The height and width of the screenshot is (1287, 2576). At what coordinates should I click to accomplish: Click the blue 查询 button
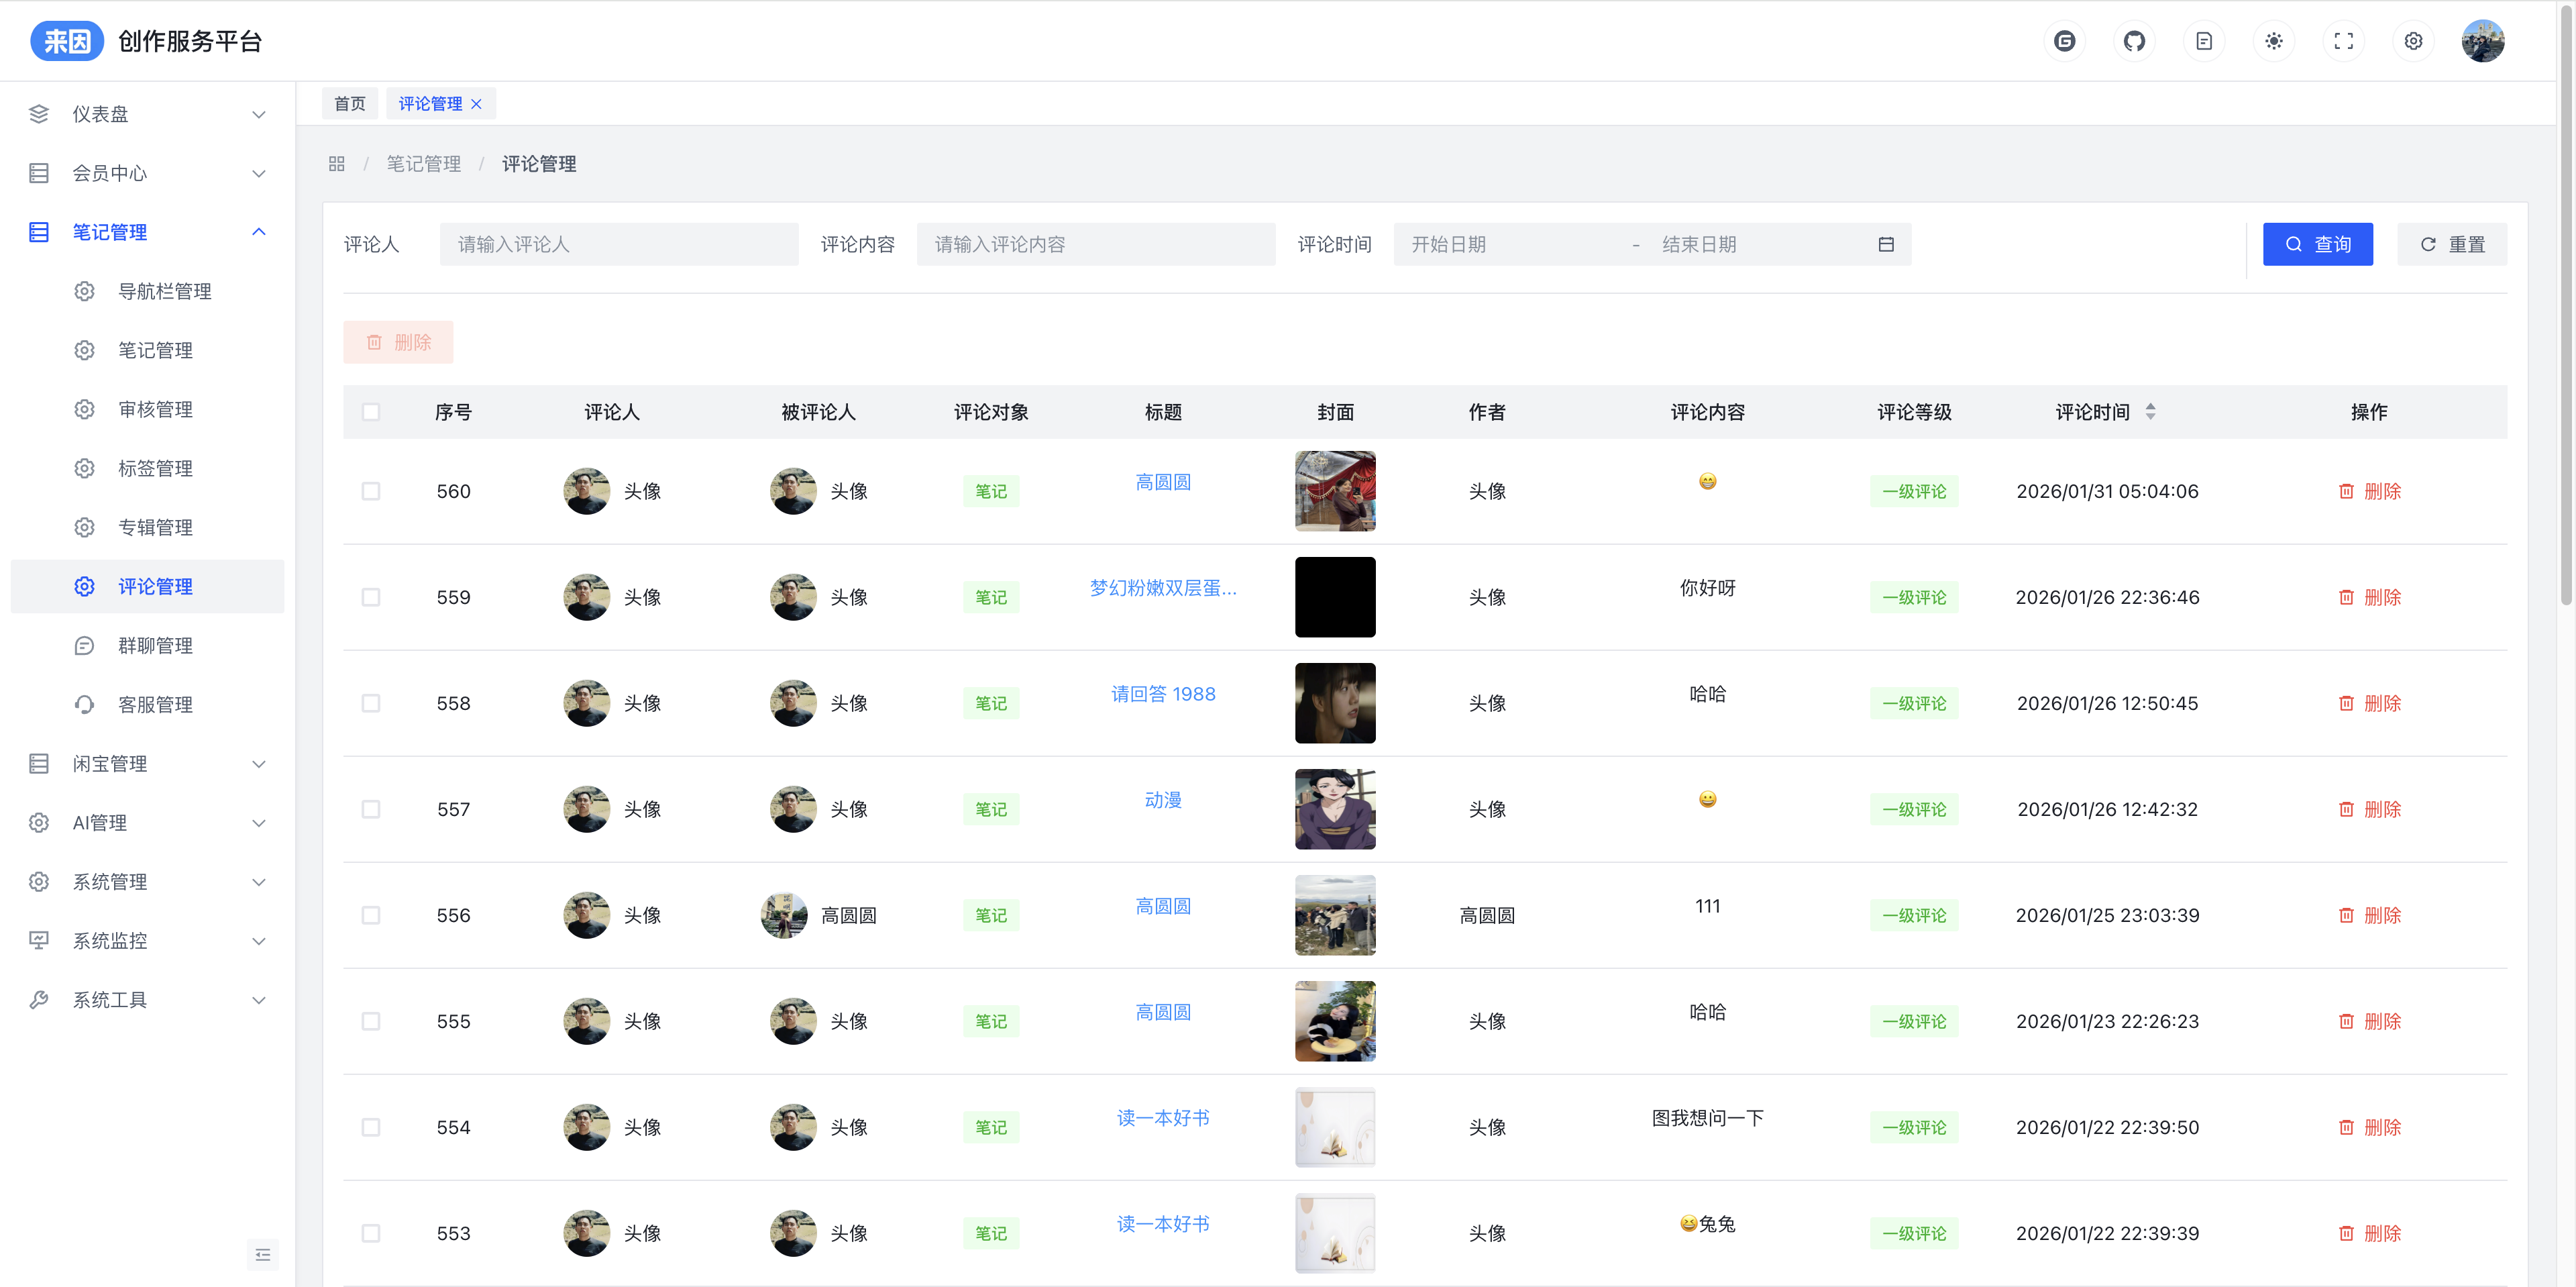point(2317,244)
